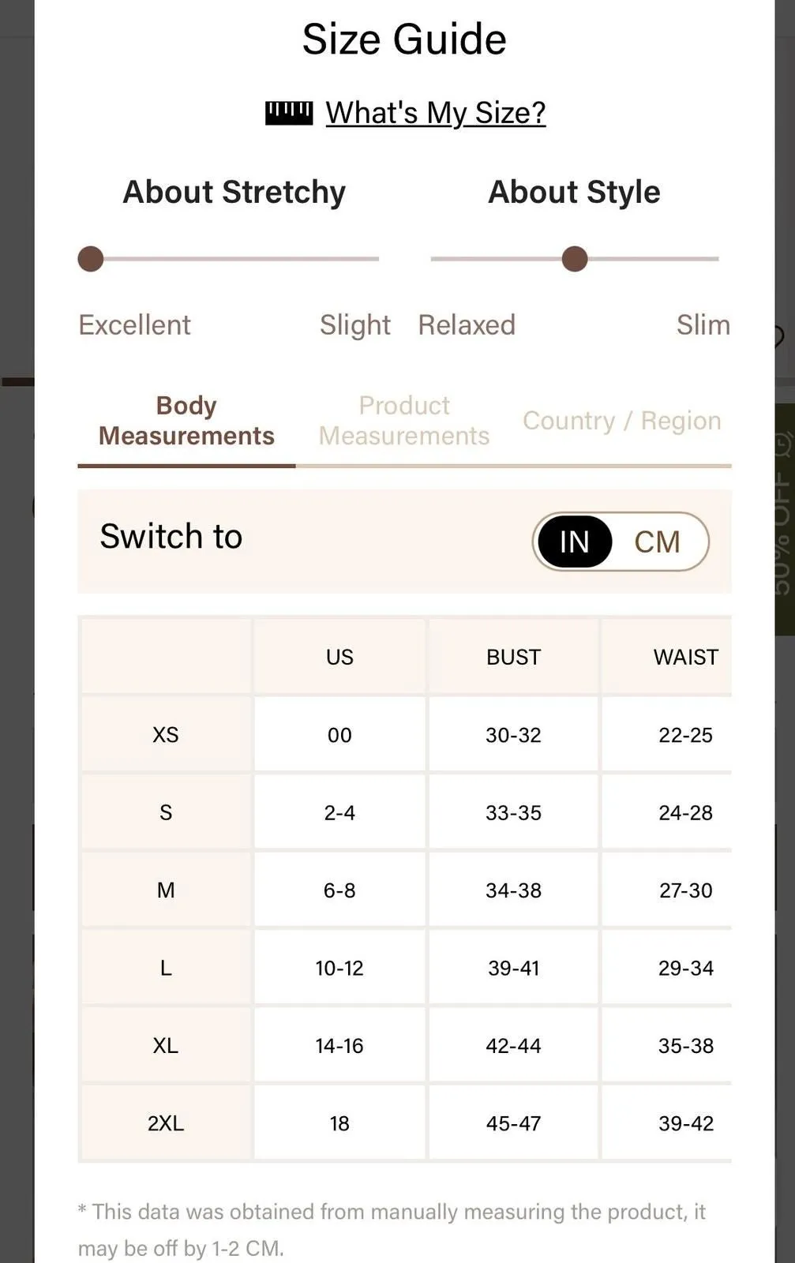Click the XL row waist value 35-38
The width and height of the screenshot is (795, 1263).
pos(686,1046)
